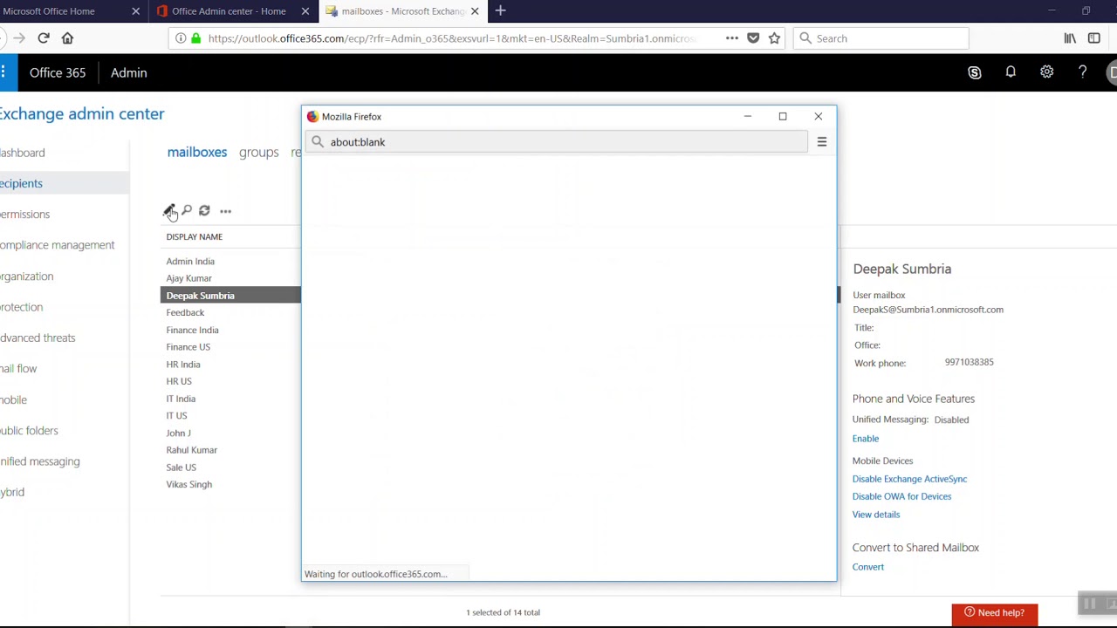This screenshot has width=1117, height=628.
Task: Click the Firefox Search box
Action: coord(881,38)
